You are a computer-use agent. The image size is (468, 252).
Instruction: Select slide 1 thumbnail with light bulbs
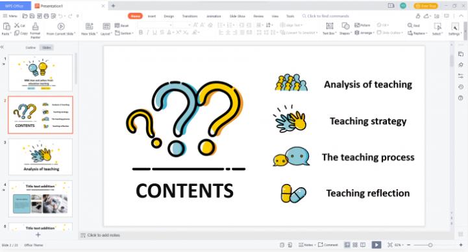[x=41, y=73]
